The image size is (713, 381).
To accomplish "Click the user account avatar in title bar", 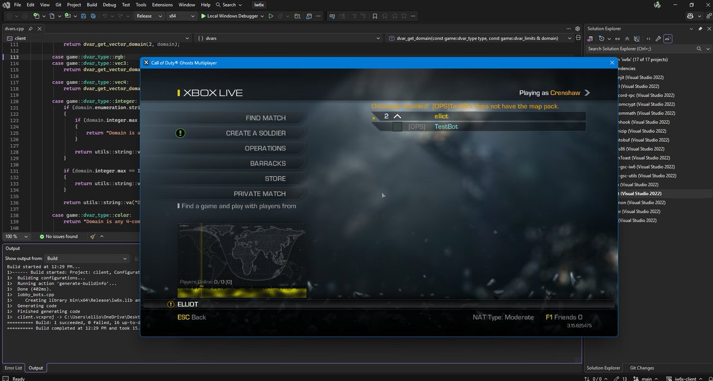I will pos(657,5).
